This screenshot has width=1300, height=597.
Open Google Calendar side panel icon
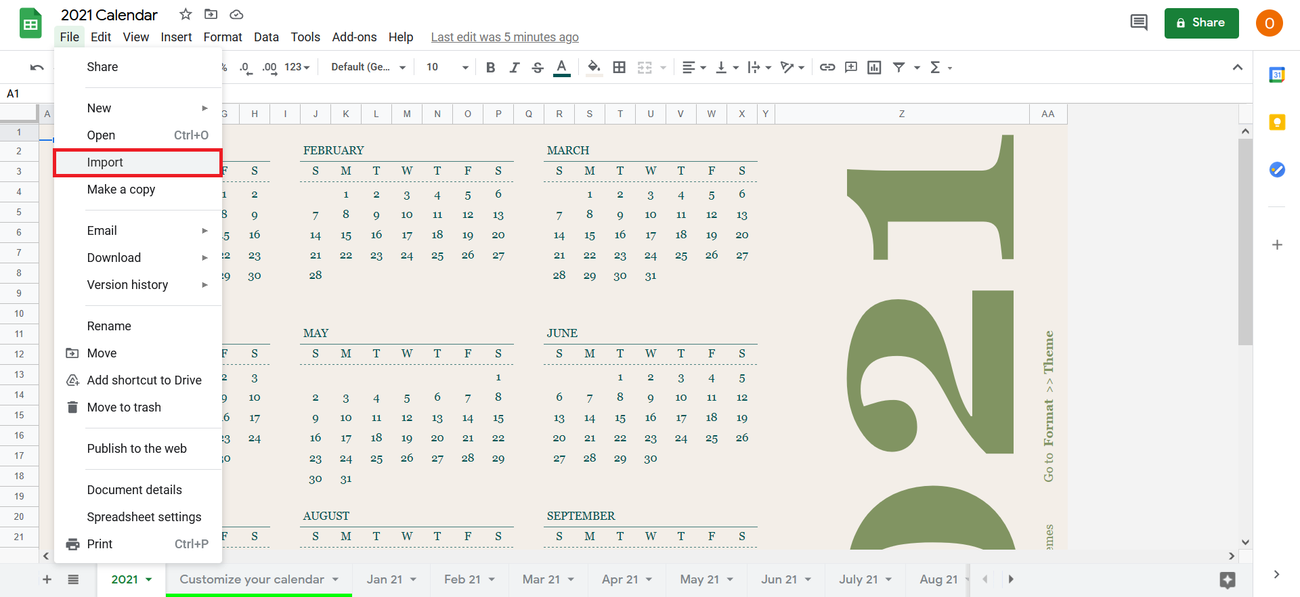coord(1277,74)
